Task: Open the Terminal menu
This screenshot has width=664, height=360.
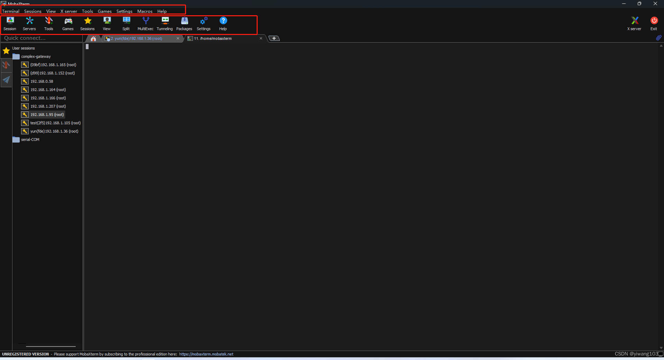Action: point(11,11)
